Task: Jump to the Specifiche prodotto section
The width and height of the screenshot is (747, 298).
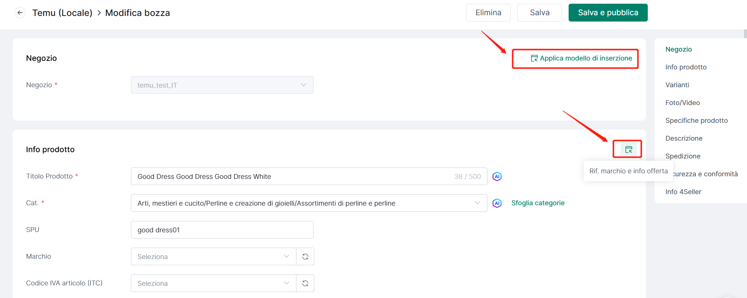Action: [696, 121]
